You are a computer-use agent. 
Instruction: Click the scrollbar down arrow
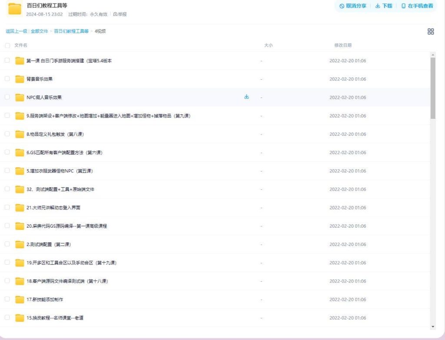pos(433,327)
